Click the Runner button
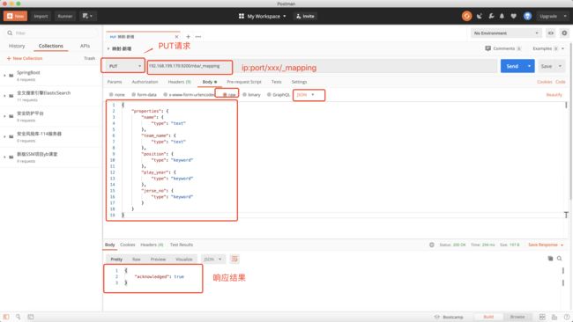This screenshot has width=573, height=322. click(x=65, y=16)
